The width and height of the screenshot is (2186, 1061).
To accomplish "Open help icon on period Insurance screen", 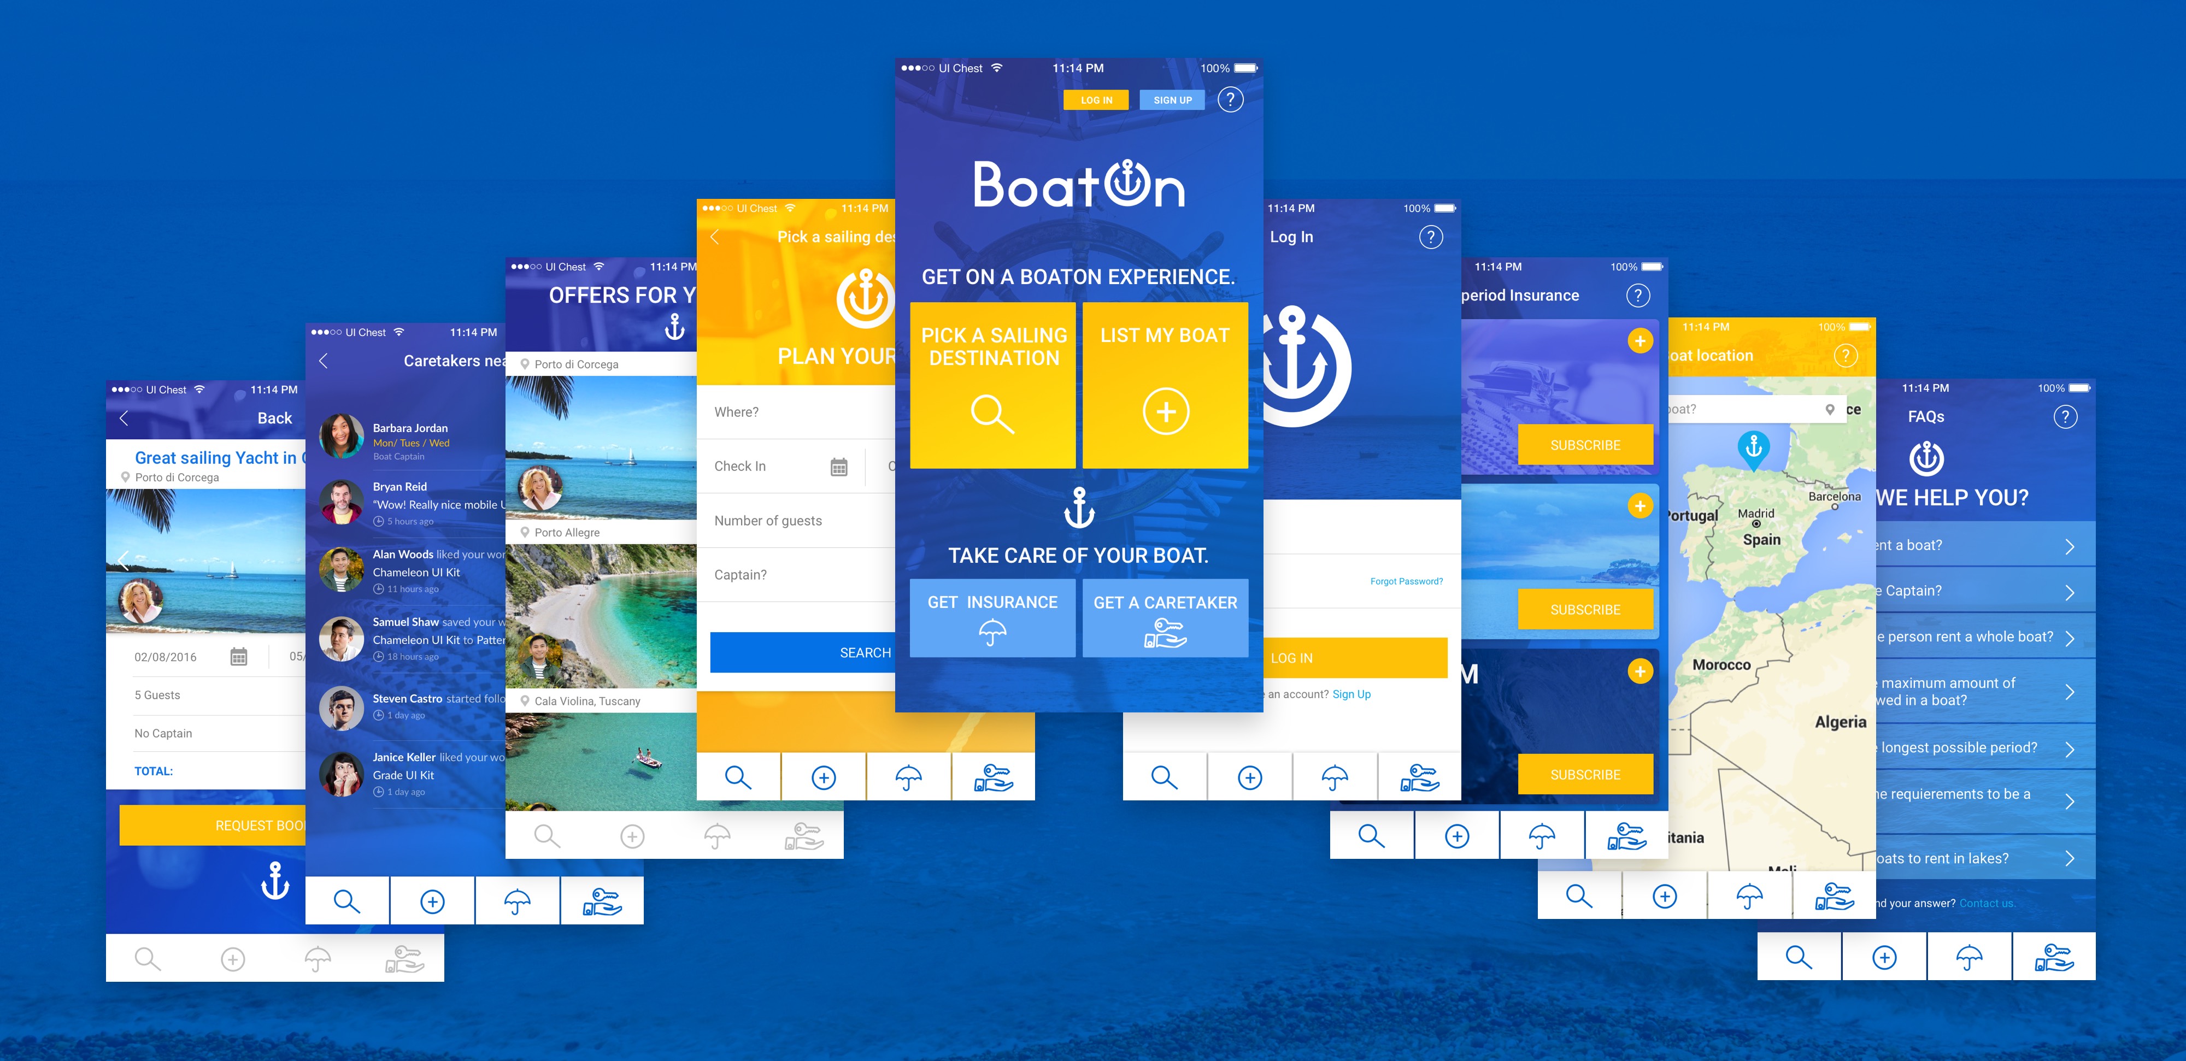I will [1638, 296].
